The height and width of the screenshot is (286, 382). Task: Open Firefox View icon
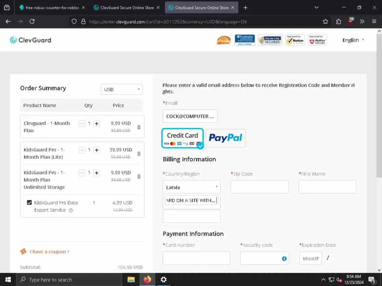(x=7, y=8)
